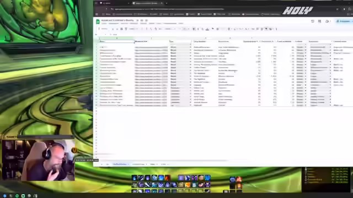
Task: Open the toolbar's three-dot more options
Action: coord(276,29)
